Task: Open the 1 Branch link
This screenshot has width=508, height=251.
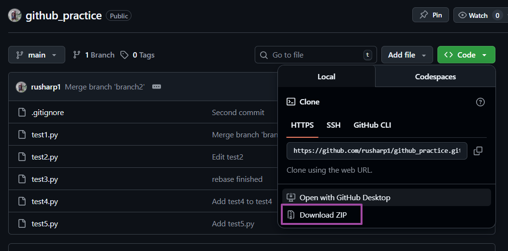Action: click(94, 55)
